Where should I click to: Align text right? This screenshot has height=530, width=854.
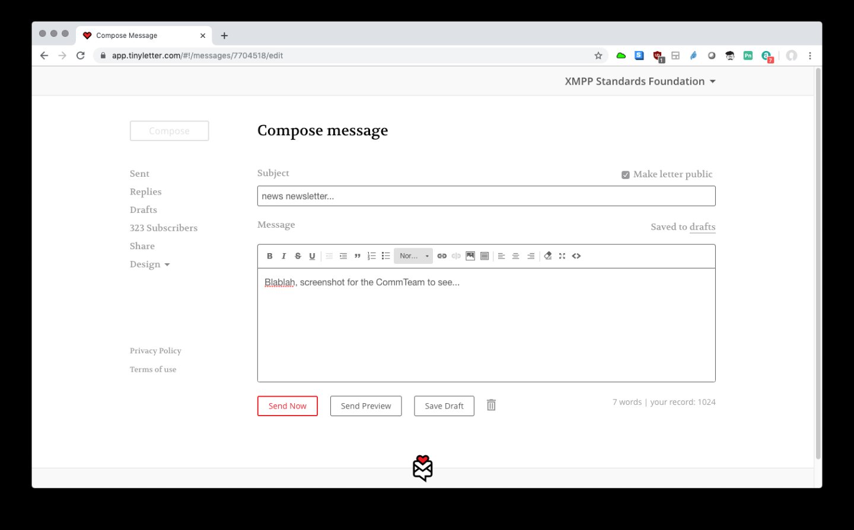coord(531,256)
